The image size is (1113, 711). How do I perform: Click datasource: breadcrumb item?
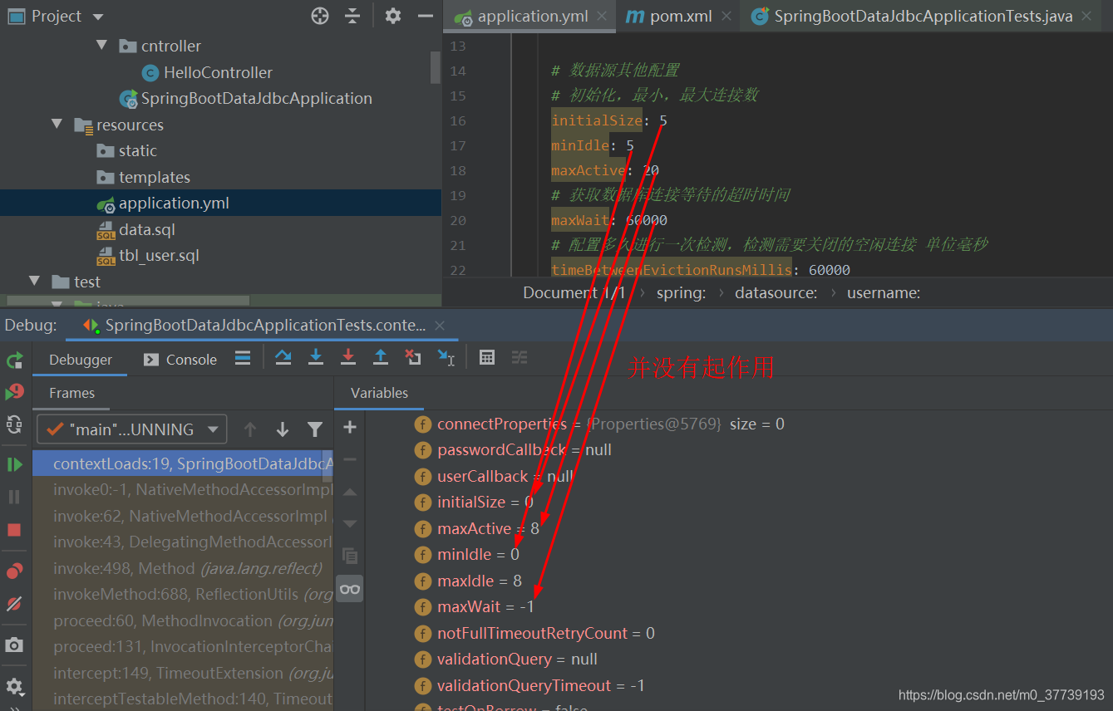pyautogui.click(x=776, y=292)
